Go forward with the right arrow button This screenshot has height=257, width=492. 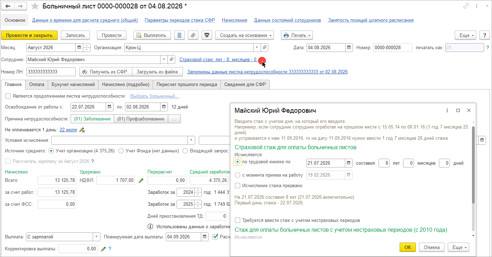coord(20,6)
